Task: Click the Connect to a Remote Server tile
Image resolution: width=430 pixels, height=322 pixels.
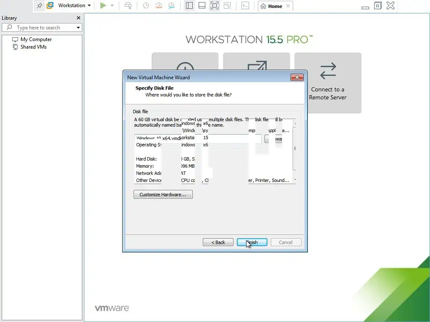Action: coord(328,83)
